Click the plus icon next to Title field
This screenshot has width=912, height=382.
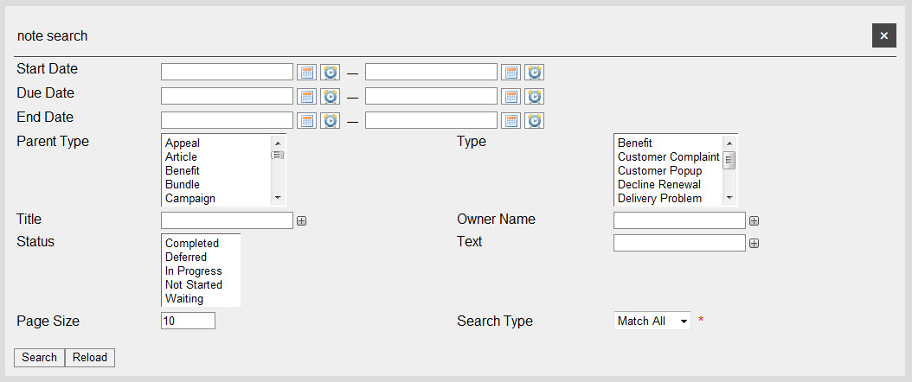coord(301,220)
